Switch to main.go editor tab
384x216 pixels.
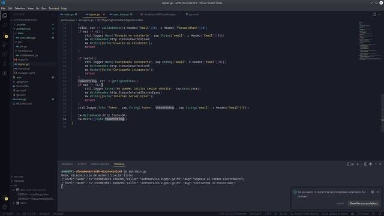(x=68, y=14)
